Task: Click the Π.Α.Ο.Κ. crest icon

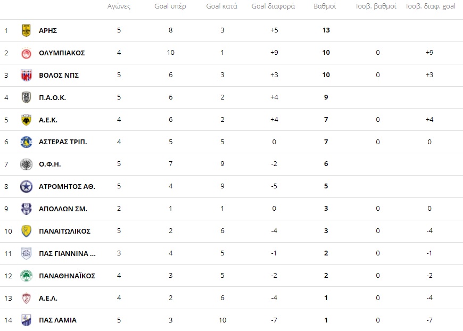Action: tap(26, 97)
